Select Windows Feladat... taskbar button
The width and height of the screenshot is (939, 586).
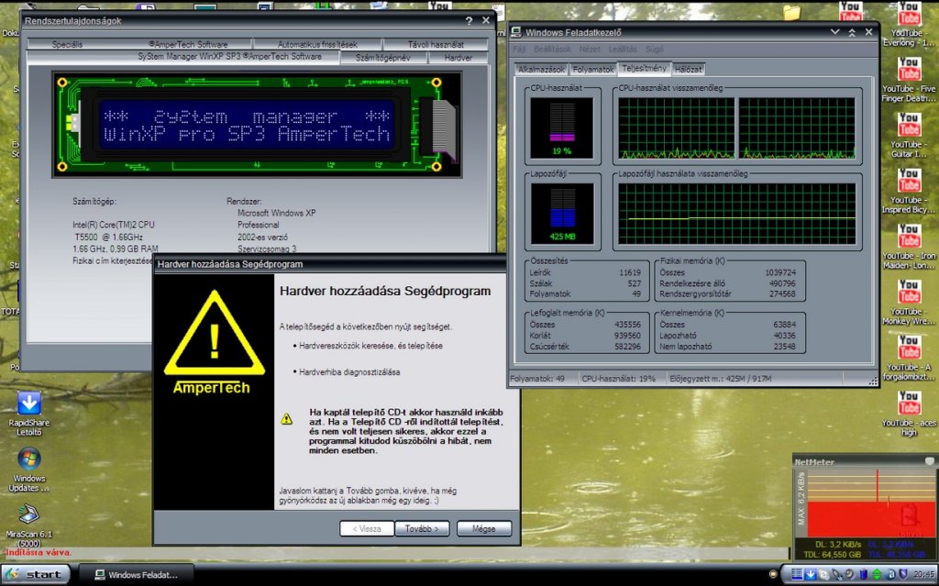pyautogui.click(x=136, y=575)
